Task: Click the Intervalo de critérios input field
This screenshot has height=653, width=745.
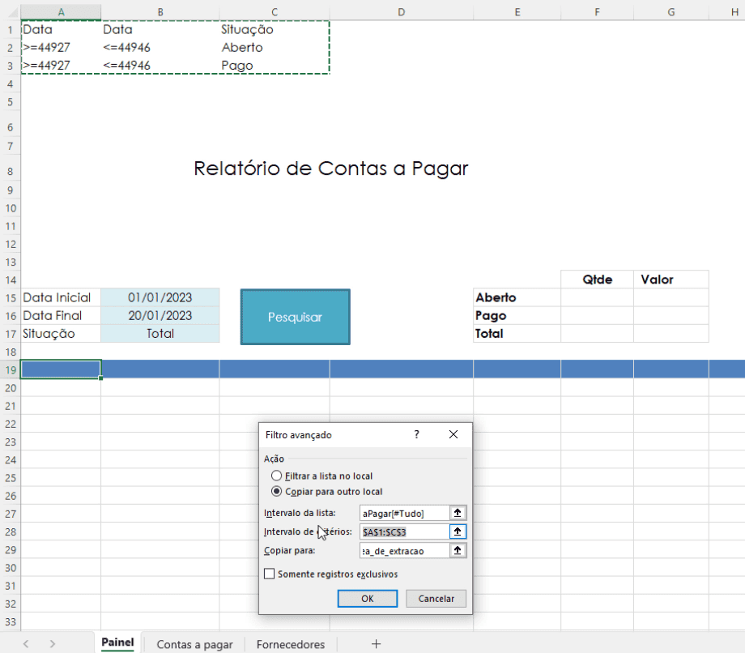Action: point(403,531)
